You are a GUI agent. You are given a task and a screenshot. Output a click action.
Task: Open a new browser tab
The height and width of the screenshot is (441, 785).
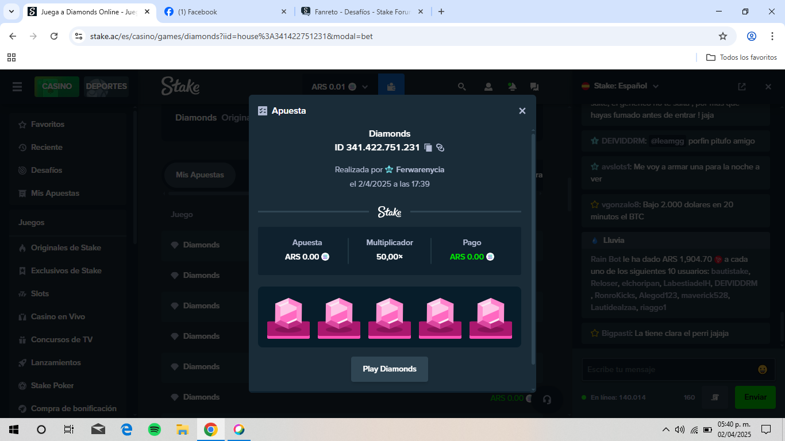point(441,11)
